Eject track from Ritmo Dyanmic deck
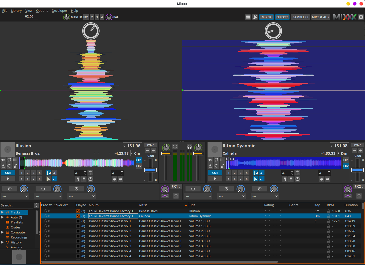 (210, 166)
